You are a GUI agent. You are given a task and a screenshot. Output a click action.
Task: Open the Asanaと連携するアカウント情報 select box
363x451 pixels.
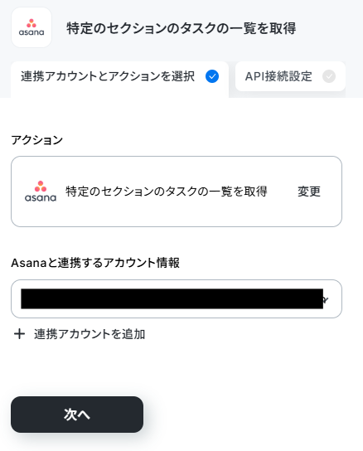(177, 298)
